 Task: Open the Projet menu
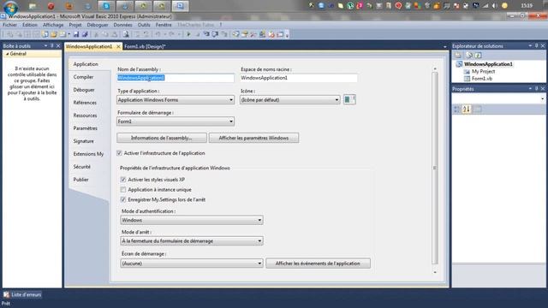coord(75,25)
